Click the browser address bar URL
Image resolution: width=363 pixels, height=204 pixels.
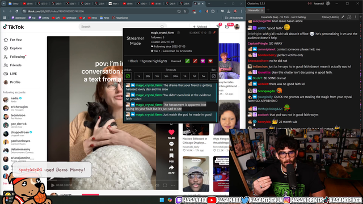tap(56, 11)
